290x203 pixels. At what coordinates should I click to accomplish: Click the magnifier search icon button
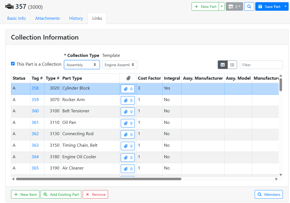click(249, 7)
